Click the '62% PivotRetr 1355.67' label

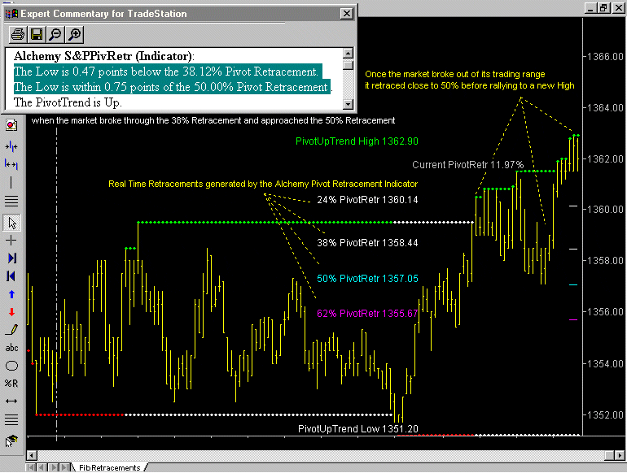point(367,314)
